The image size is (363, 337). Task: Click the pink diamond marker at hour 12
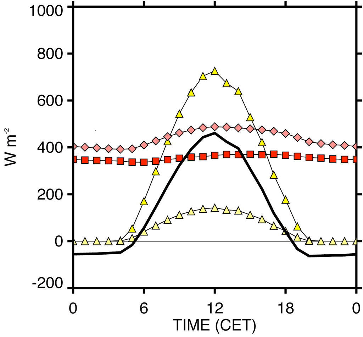coord(214,127)
